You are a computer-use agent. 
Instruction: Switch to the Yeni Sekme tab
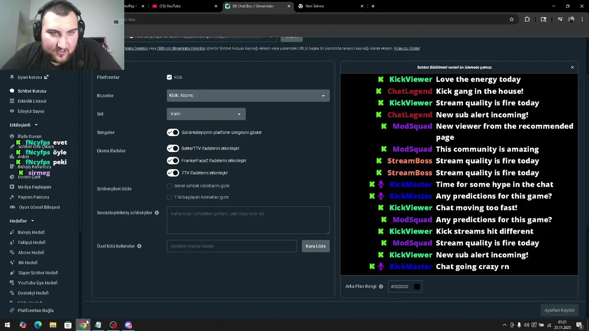[331, 6]
